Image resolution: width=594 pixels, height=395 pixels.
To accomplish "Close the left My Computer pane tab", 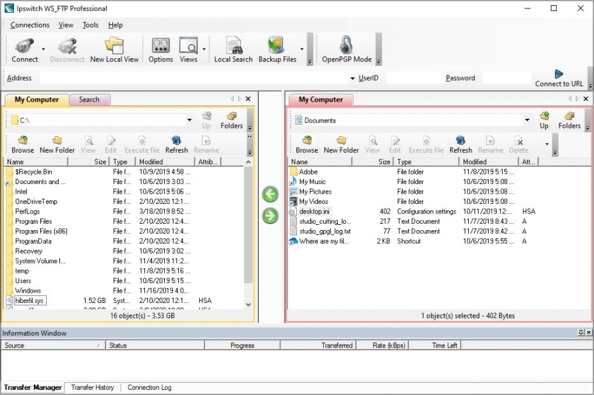I will (248, 99).
